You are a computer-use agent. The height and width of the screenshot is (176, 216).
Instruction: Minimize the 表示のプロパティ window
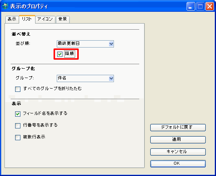coord(191,7)
